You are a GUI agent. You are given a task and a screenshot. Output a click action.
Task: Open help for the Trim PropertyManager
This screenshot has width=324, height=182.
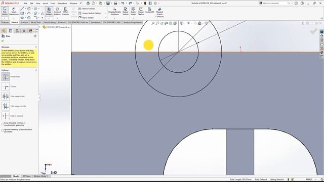(35, 36)
